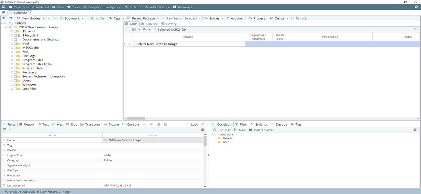421x194 pixels.
Task: Open the Case (Forensic Artifacts) menu
Action: pyautogui.click(x=29, y=7)
